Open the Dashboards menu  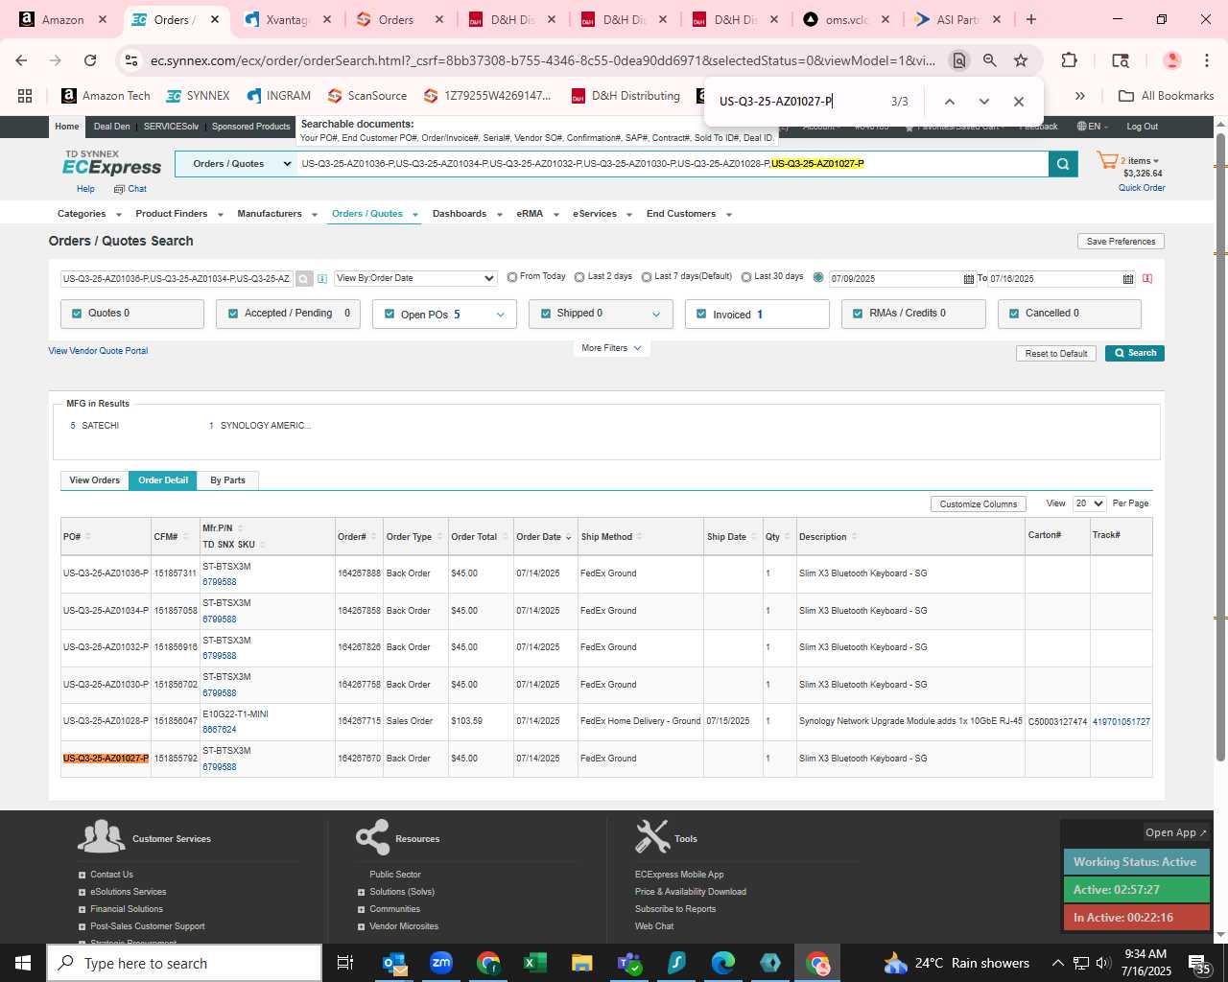[467, 214]
